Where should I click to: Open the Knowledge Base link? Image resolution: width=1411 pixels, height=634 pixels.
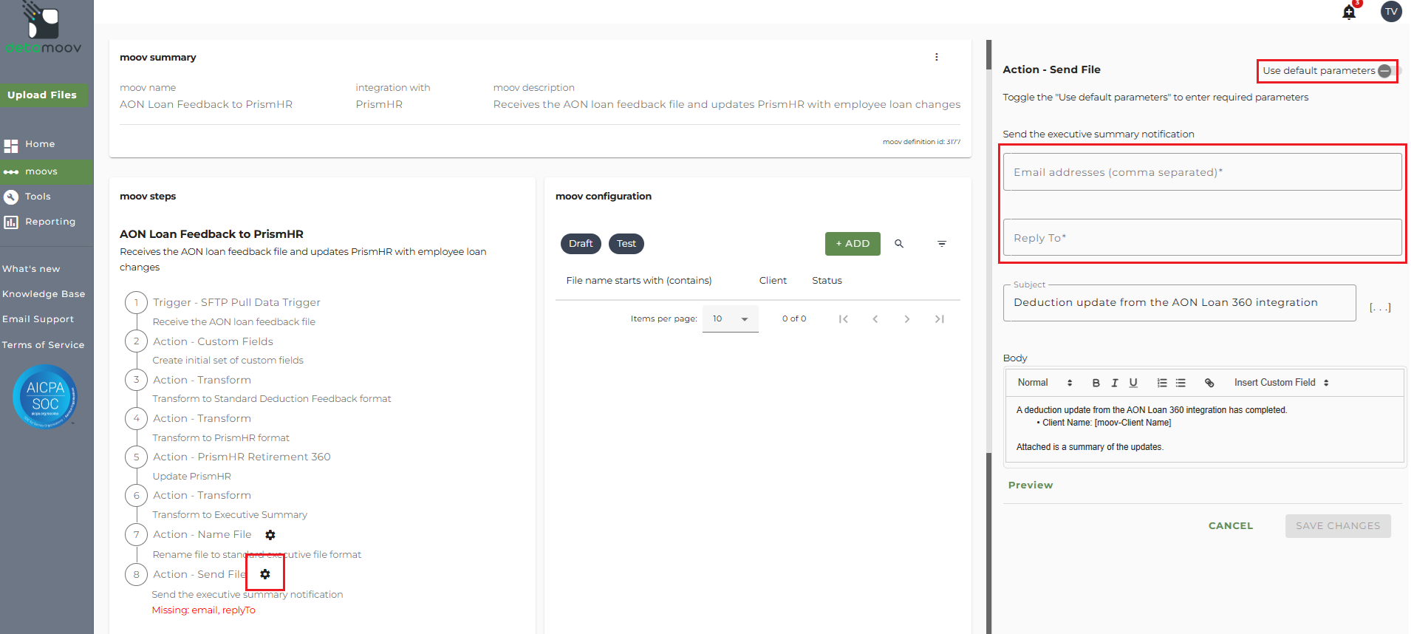click(44, 294)
